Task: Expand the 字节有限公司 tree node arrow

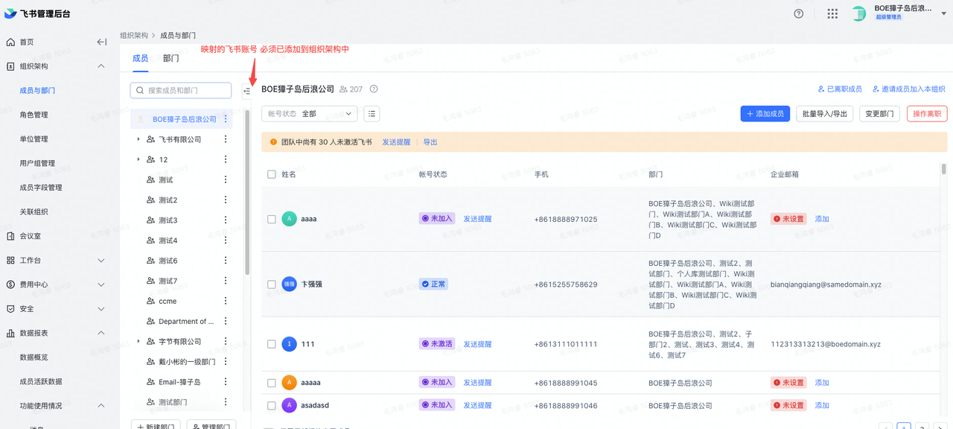Action: [138, 341]
